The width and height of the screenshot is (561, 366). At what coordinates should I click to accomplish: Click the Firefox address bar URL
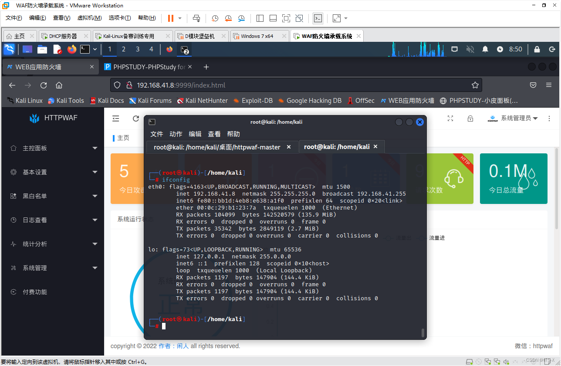pos(181,85)
